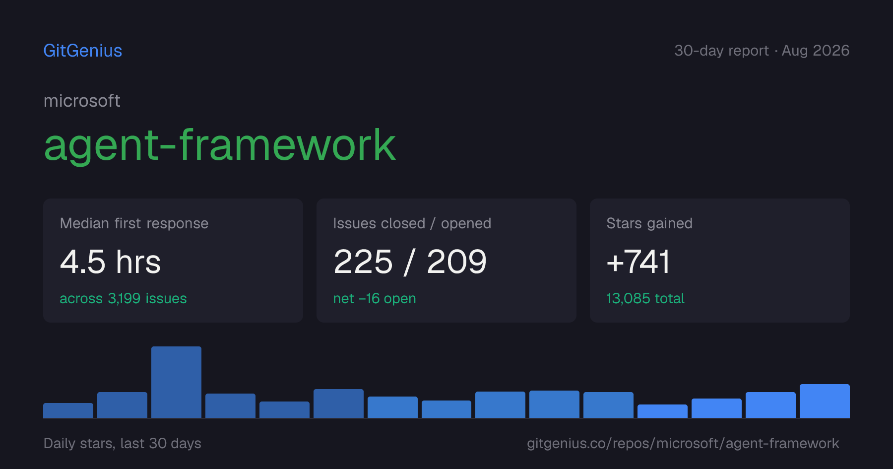This screenshot has width=893, height=469.
Task: Click the 'Stars gained' label
Action: (649, 223)
